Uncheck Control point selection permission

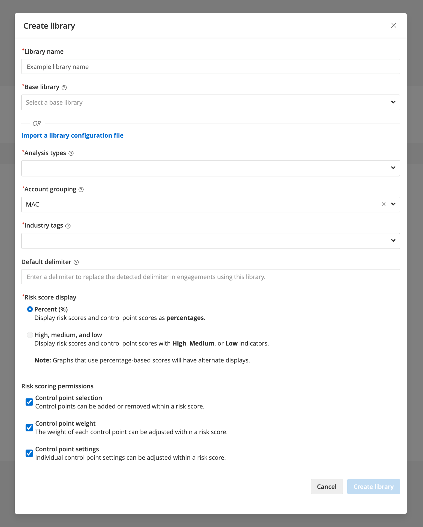click(x=29, y=402)
